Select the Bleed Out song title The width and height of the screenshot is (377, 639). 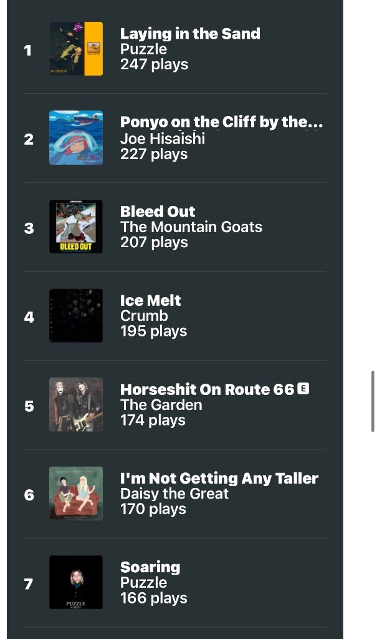point(158,212)
